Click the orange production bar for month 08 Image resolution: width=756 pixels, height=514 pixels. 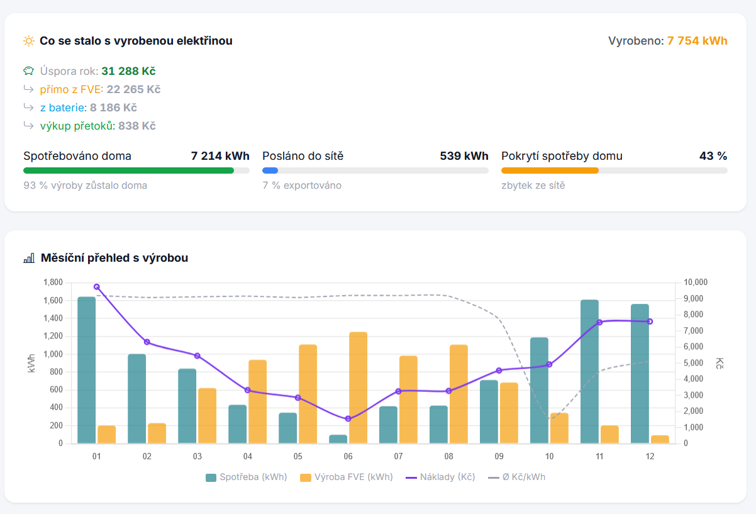point(459,394)
